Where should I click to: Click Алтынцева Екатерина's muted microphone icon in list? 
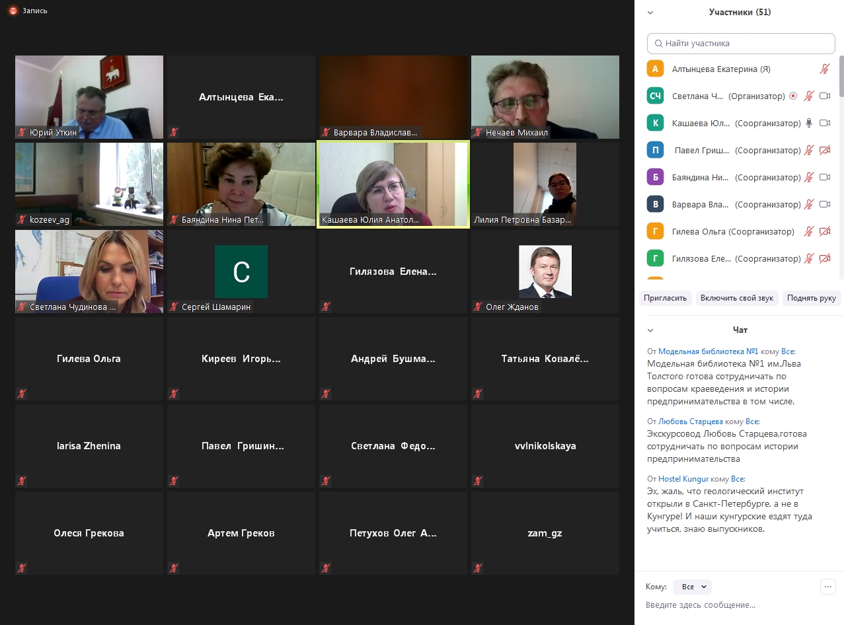pyautogui.click(x=824, y=69)
